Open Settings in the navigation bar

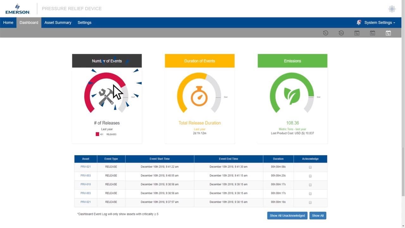click(84, 22)
